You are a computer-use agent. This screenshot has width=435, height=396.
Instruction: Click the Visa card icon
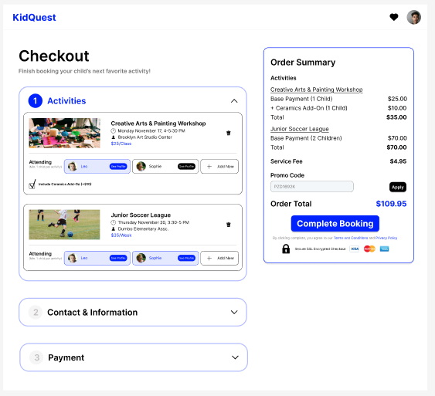tap(355, 249)
